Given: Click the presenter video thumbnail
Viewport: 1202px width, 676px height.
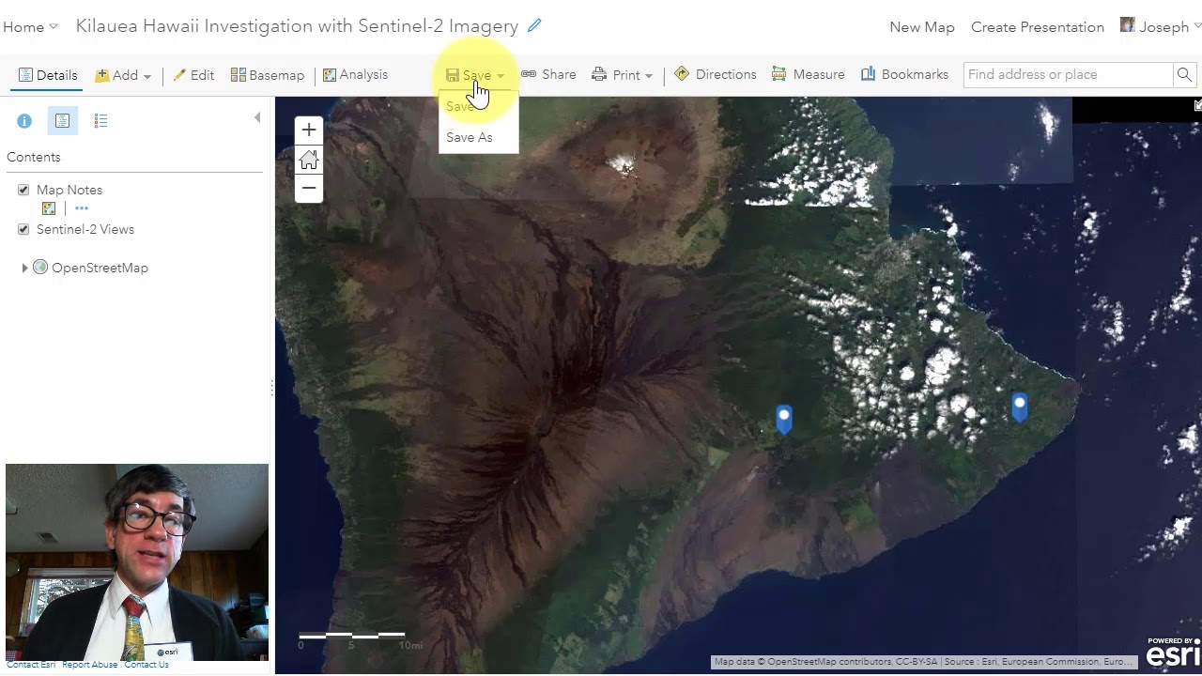Looking at the screenshot, I should (137, 561).
